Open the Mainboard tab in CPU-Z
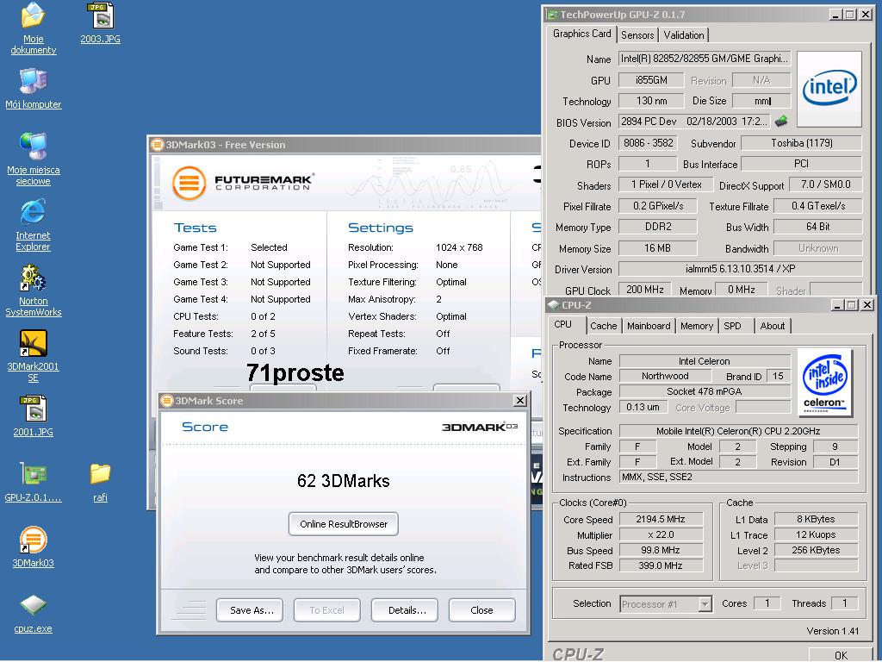 pyautogui.click(x=649, y=325)
